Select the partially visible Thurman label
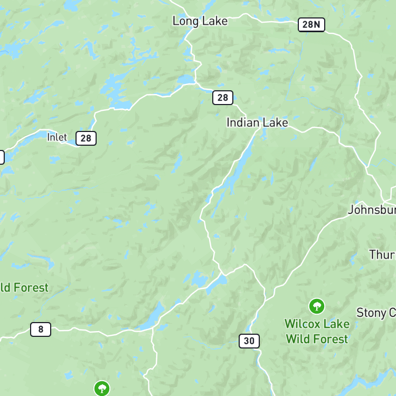This screenshot has width=396, height=396. tap(382, 254)
